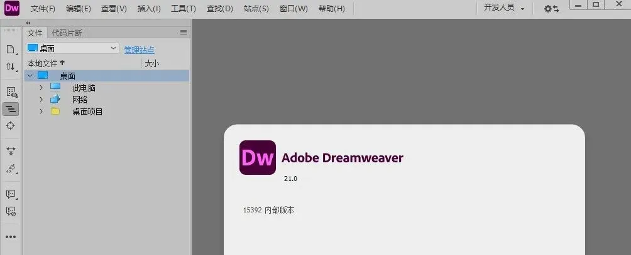Click the 21.0 version text
Viewport: 631px width, 255px height.
pyautogui.click(x=290, y=179)
